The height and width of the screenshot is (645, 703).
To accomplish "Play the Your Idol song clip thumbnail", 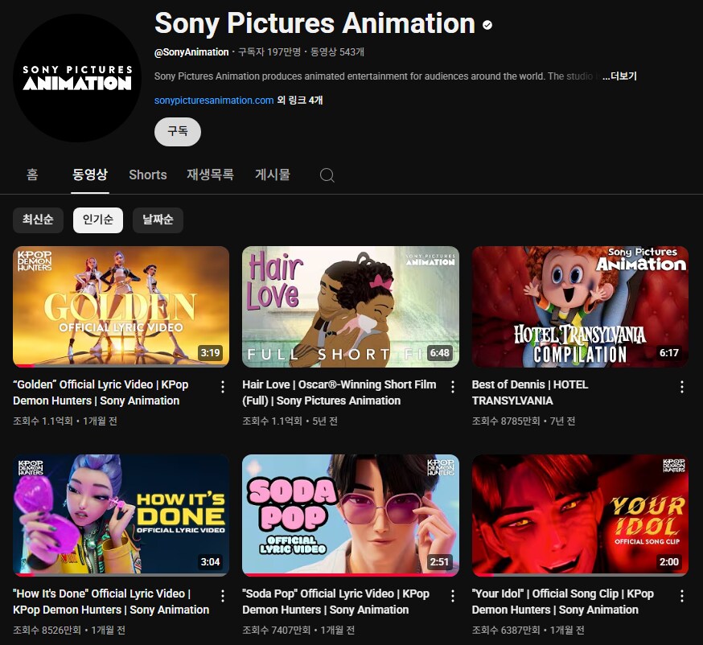I will (580, 516).
